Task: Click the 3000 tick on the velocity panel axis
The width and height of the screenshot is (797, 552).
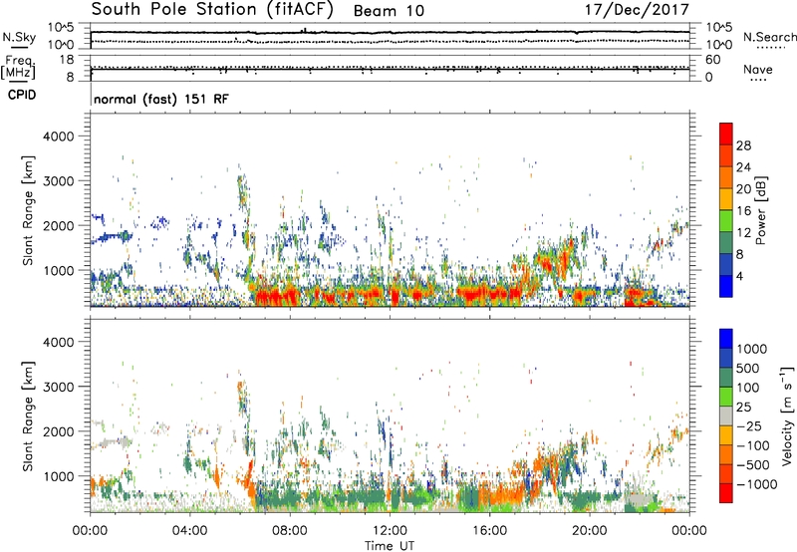Action: tap(58, 387)
